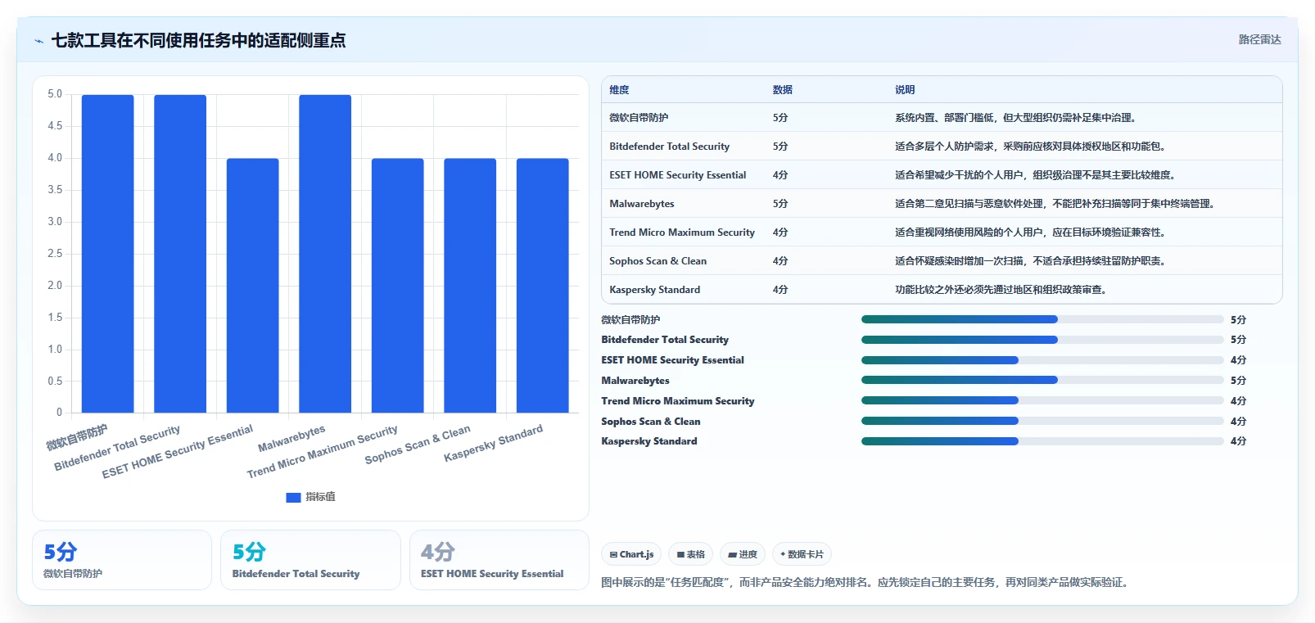Click the description starting 适合重视网络使用风险
Viewport: 1315px width, 623px height.
click(1030, 232)
